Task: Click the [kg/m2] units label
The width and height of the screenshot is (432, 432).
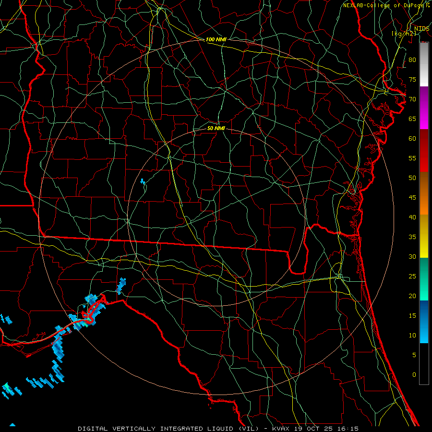Action: (x=404, y=34)
